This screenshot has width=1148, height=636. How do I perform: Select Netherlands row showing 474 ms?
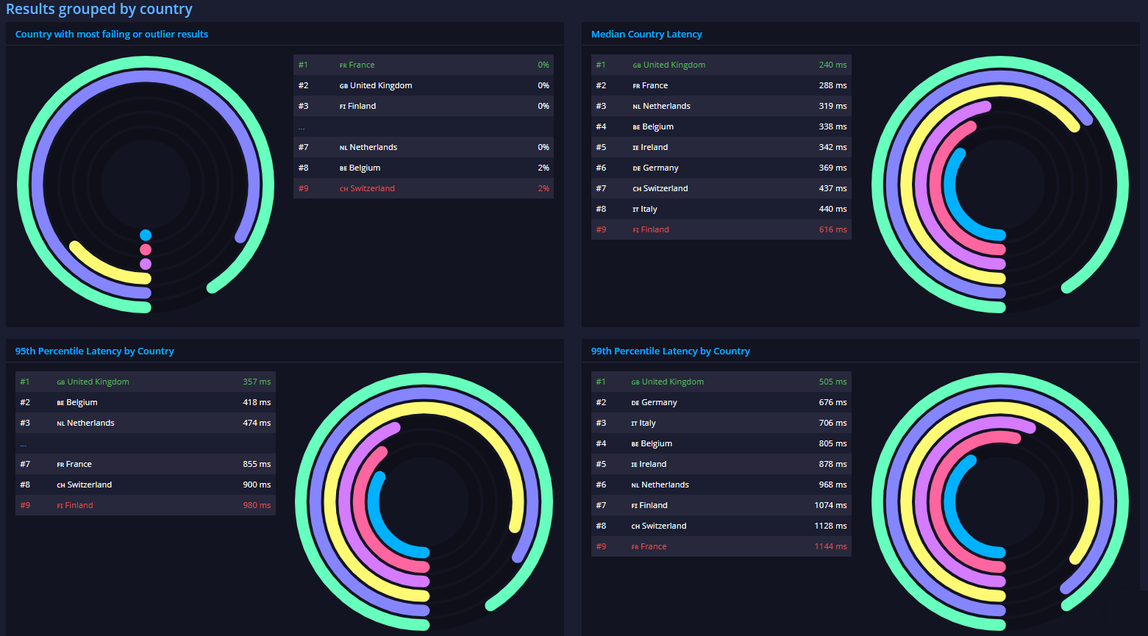[x=146, y=423]
